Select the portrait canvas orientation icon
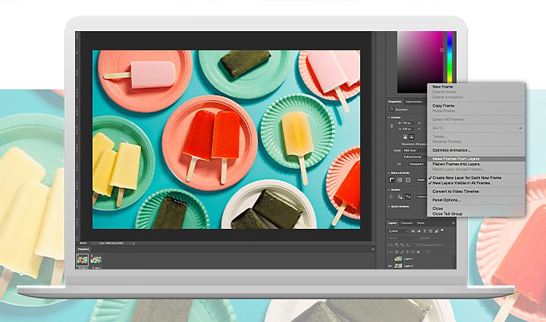This screenshot has height=322, width=546. pos(406,137)
